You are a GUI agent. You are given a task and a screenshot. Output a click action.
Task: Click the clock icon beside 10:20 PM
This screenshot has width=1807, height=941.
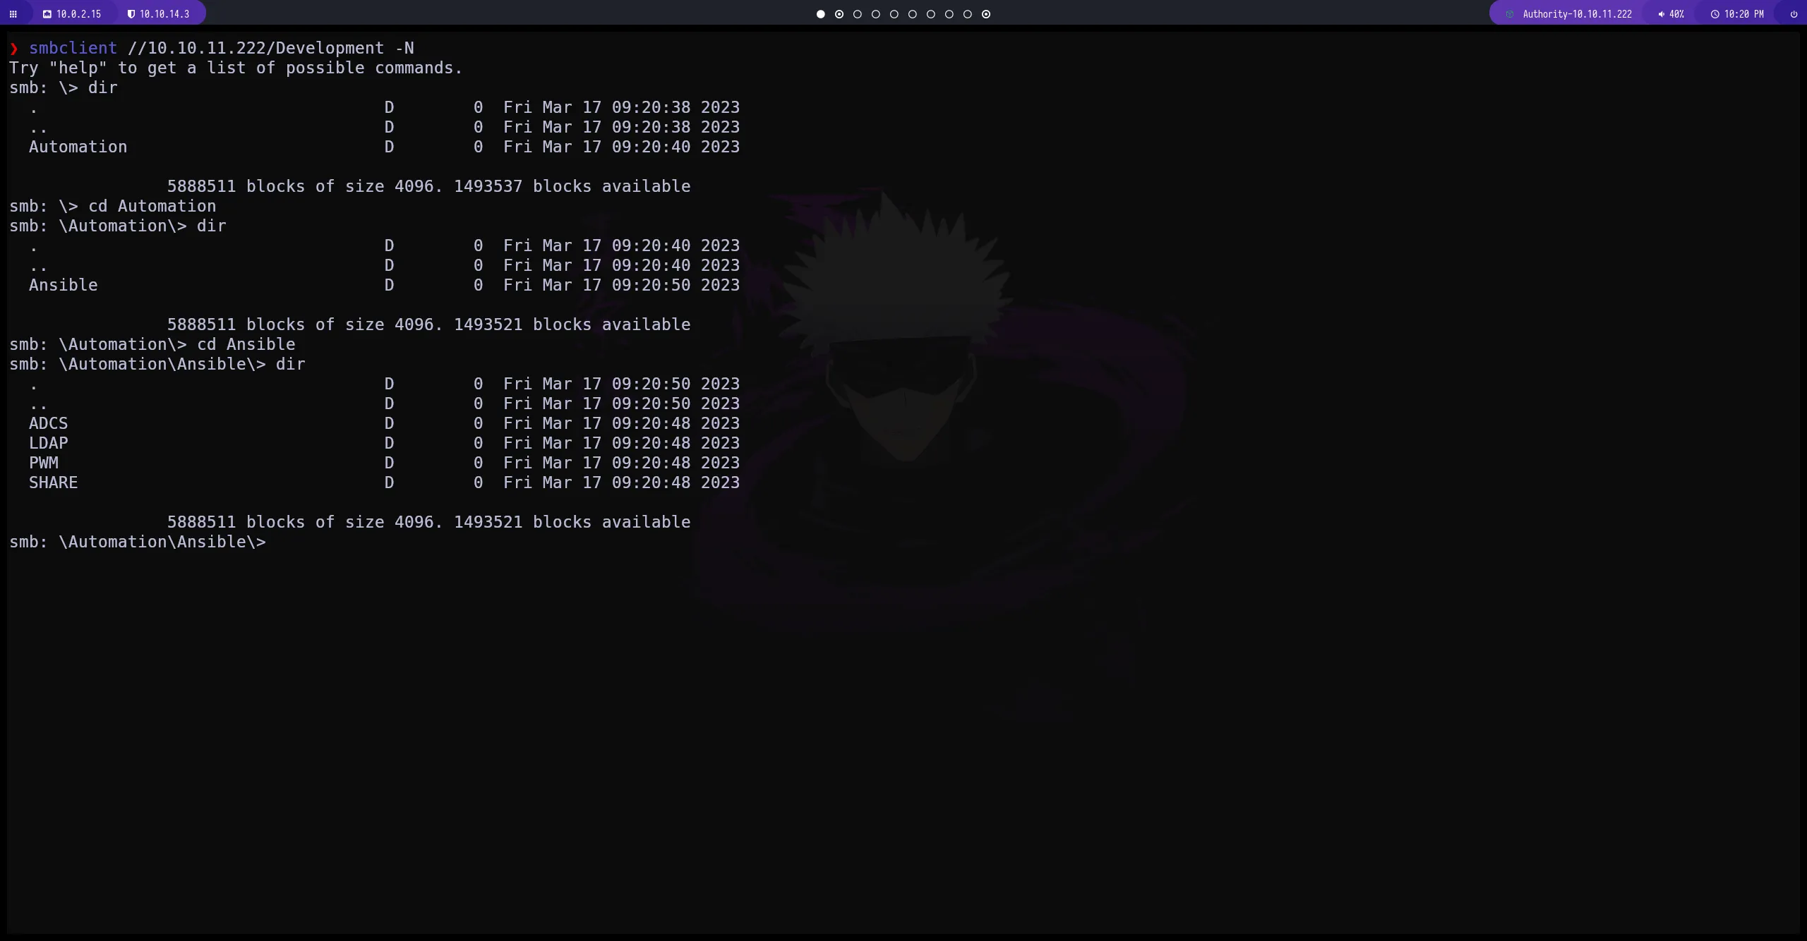(1715, 14)
